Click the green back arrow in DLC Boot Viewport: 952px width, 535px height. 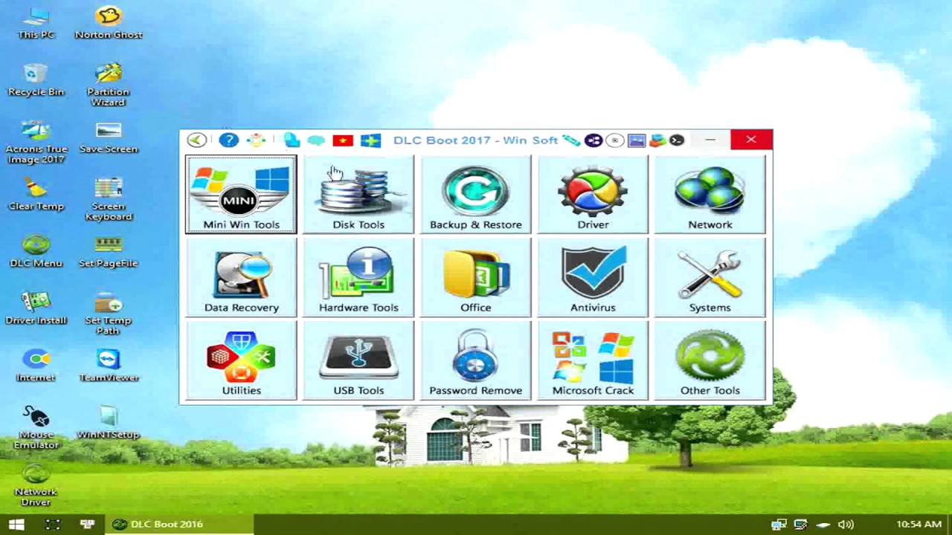point(197,140)
